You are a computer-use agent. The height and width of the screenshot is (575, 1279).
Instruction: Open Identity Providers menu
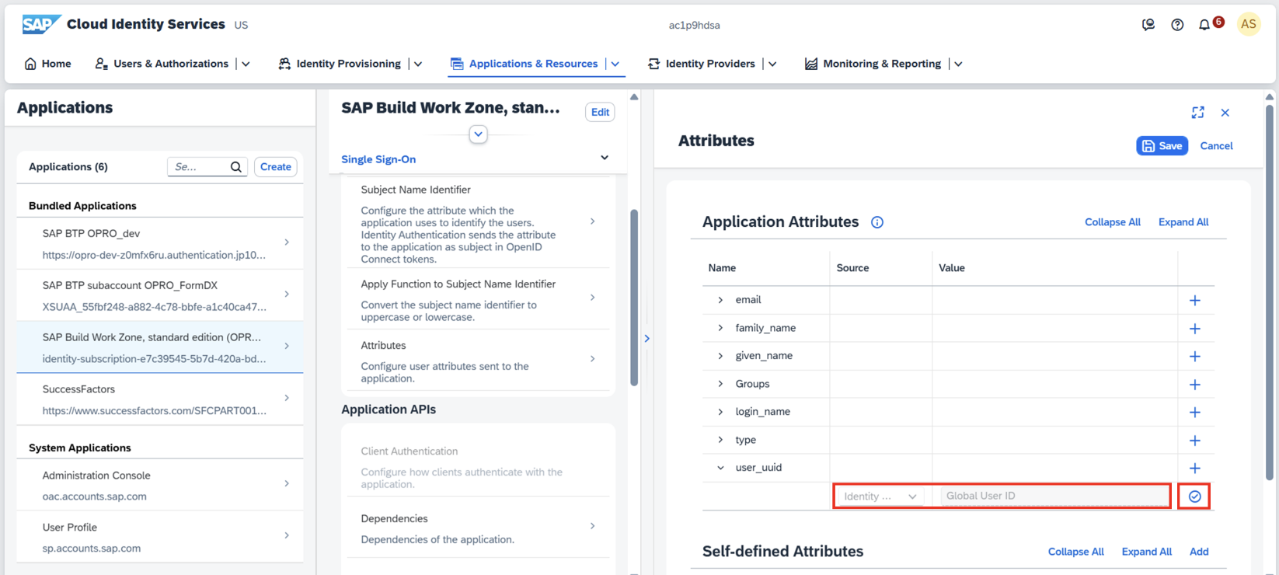pos(709,64)
